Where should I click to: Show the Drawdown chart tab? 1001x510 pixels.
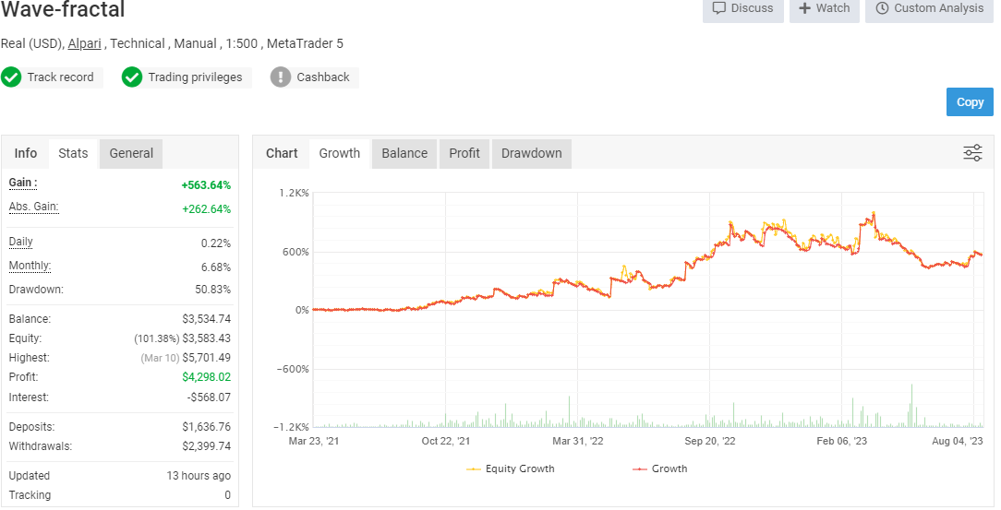[x=531, y=154]
